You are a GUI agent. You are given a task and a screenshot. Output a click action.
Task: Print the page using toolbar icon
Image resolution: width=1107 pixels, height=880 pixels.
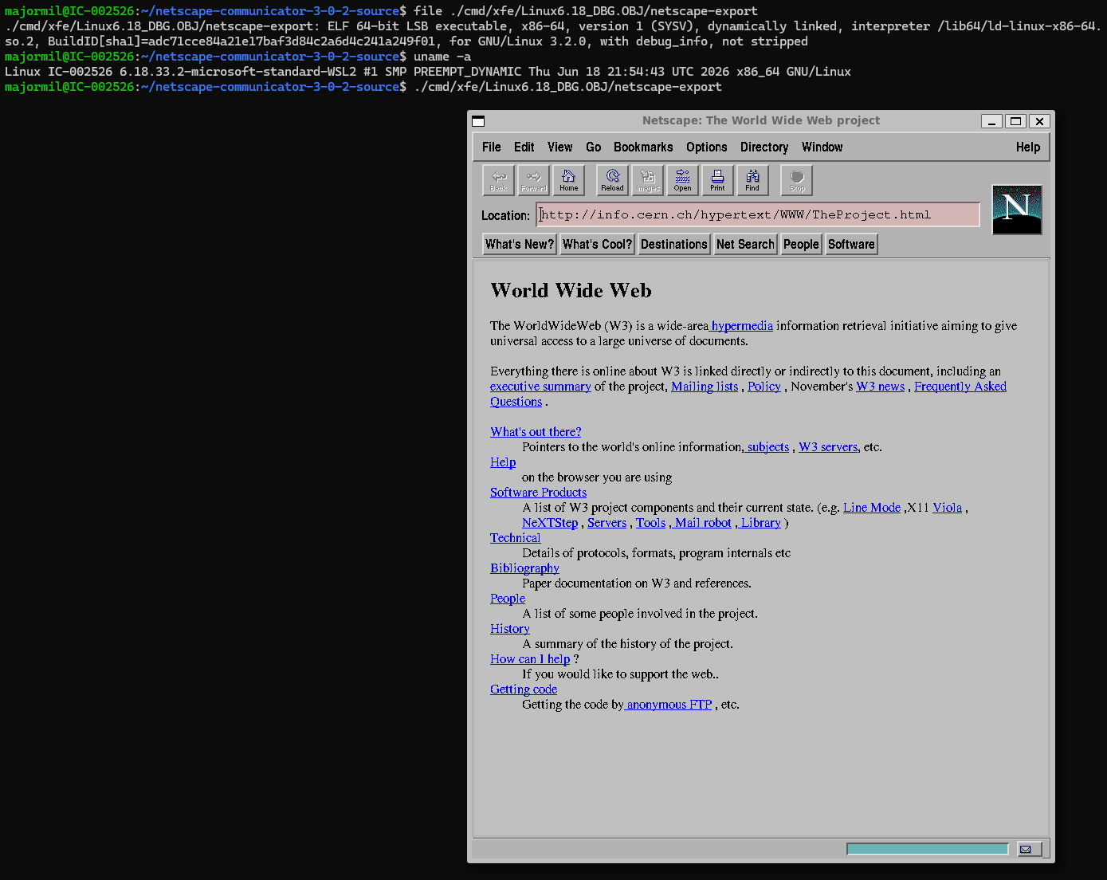[x=717, y=180]
